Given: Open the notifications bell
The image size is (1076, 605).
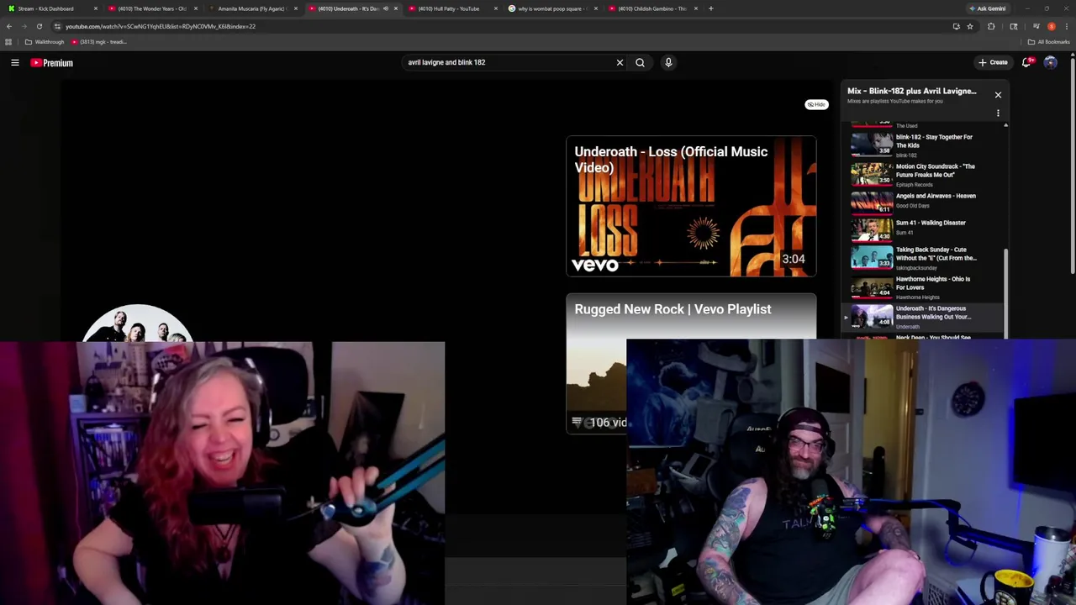Looking at the screenshot, I should pos(1027,62).
